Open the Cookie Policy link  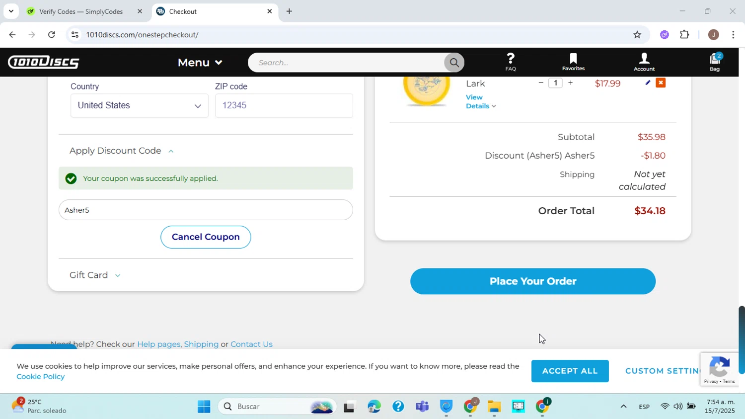[41, 377]
